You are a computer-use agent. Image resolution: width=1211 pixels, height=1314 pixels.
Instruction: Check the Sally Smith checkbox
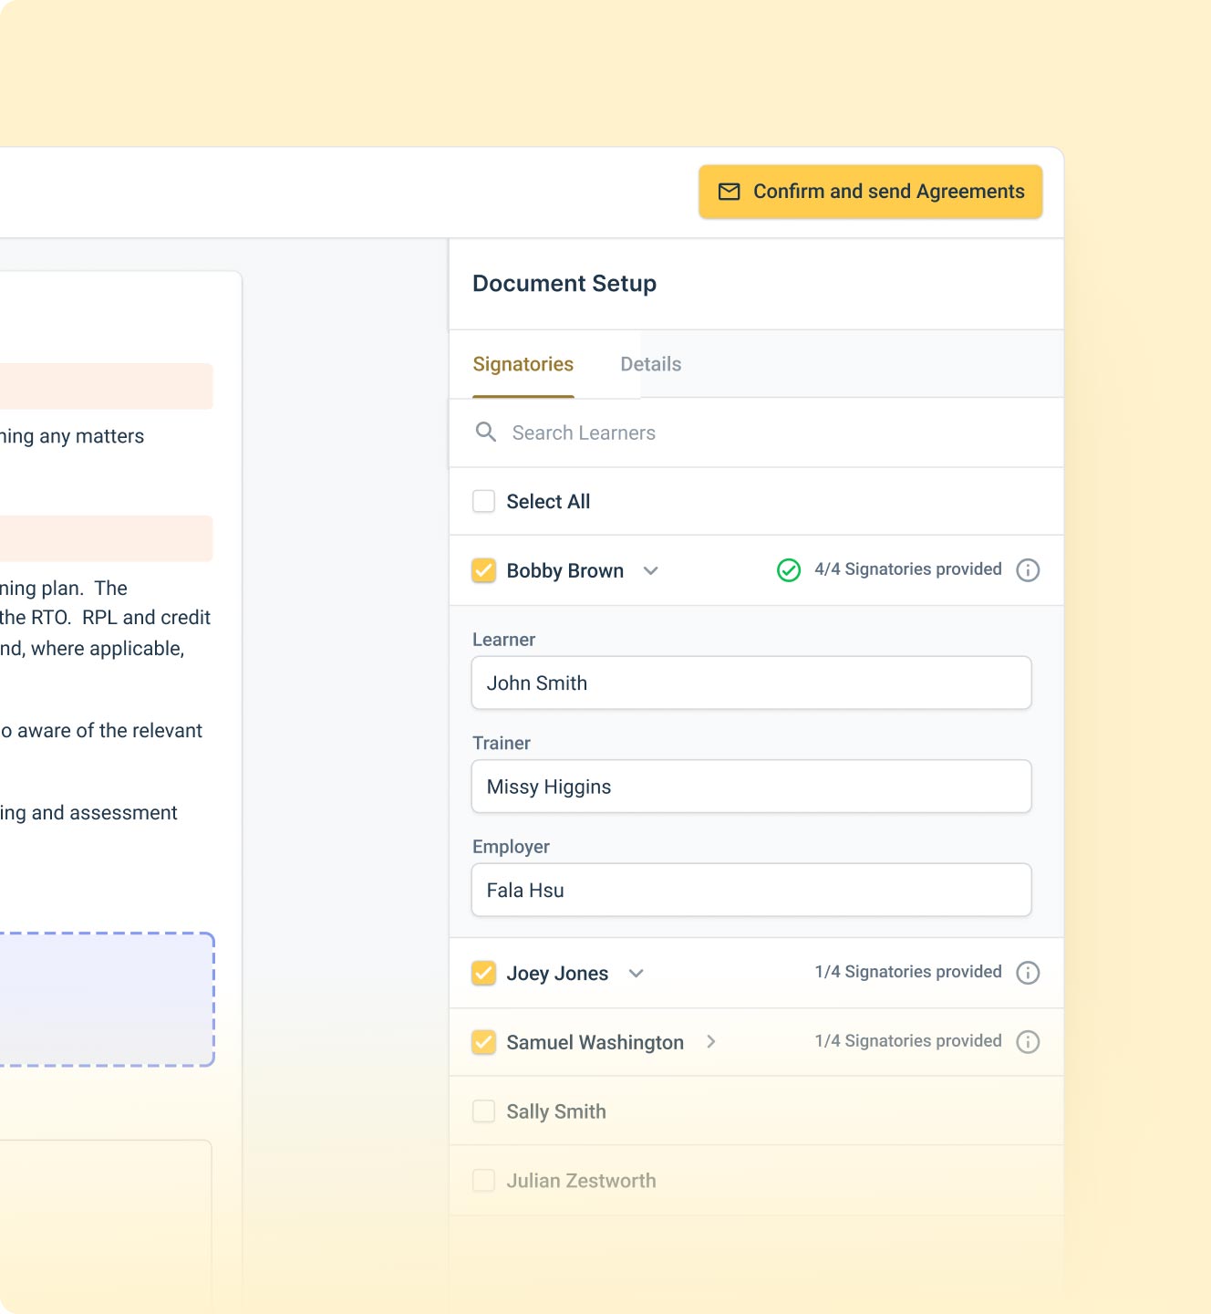point(484,1111)
